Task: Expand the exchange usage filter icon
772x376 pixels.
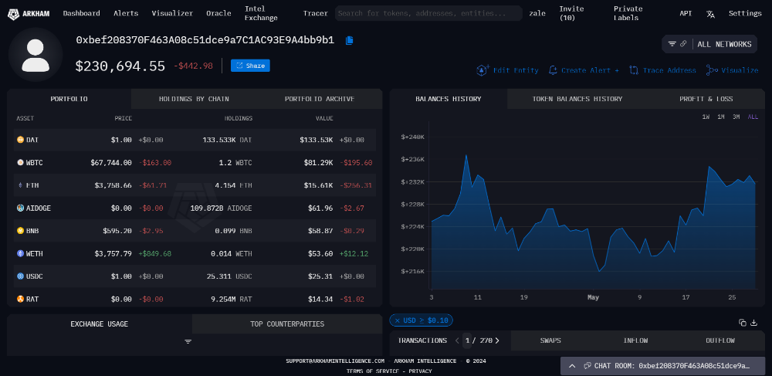Action: [188, 341]
